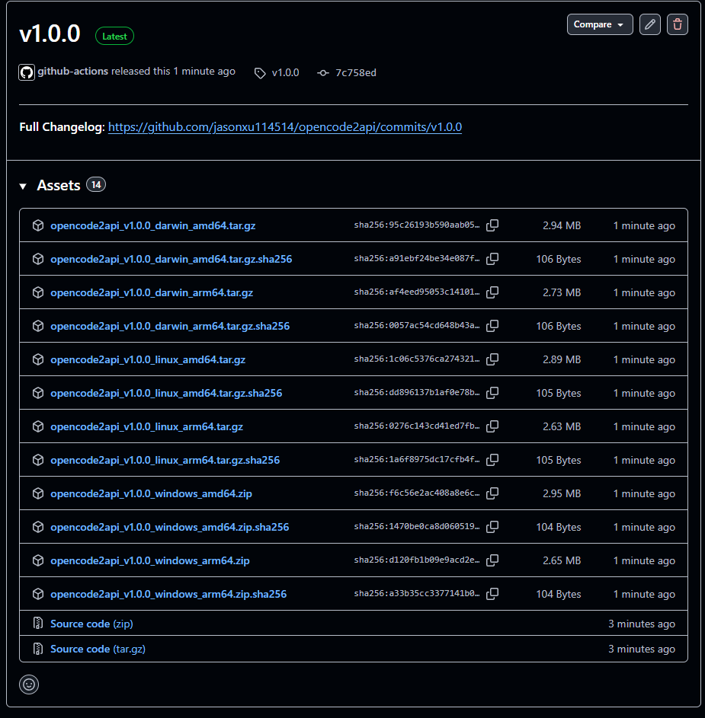Click the 2.94 MB size value
This screenshot has width=705, height=718.
click(562, 225)
